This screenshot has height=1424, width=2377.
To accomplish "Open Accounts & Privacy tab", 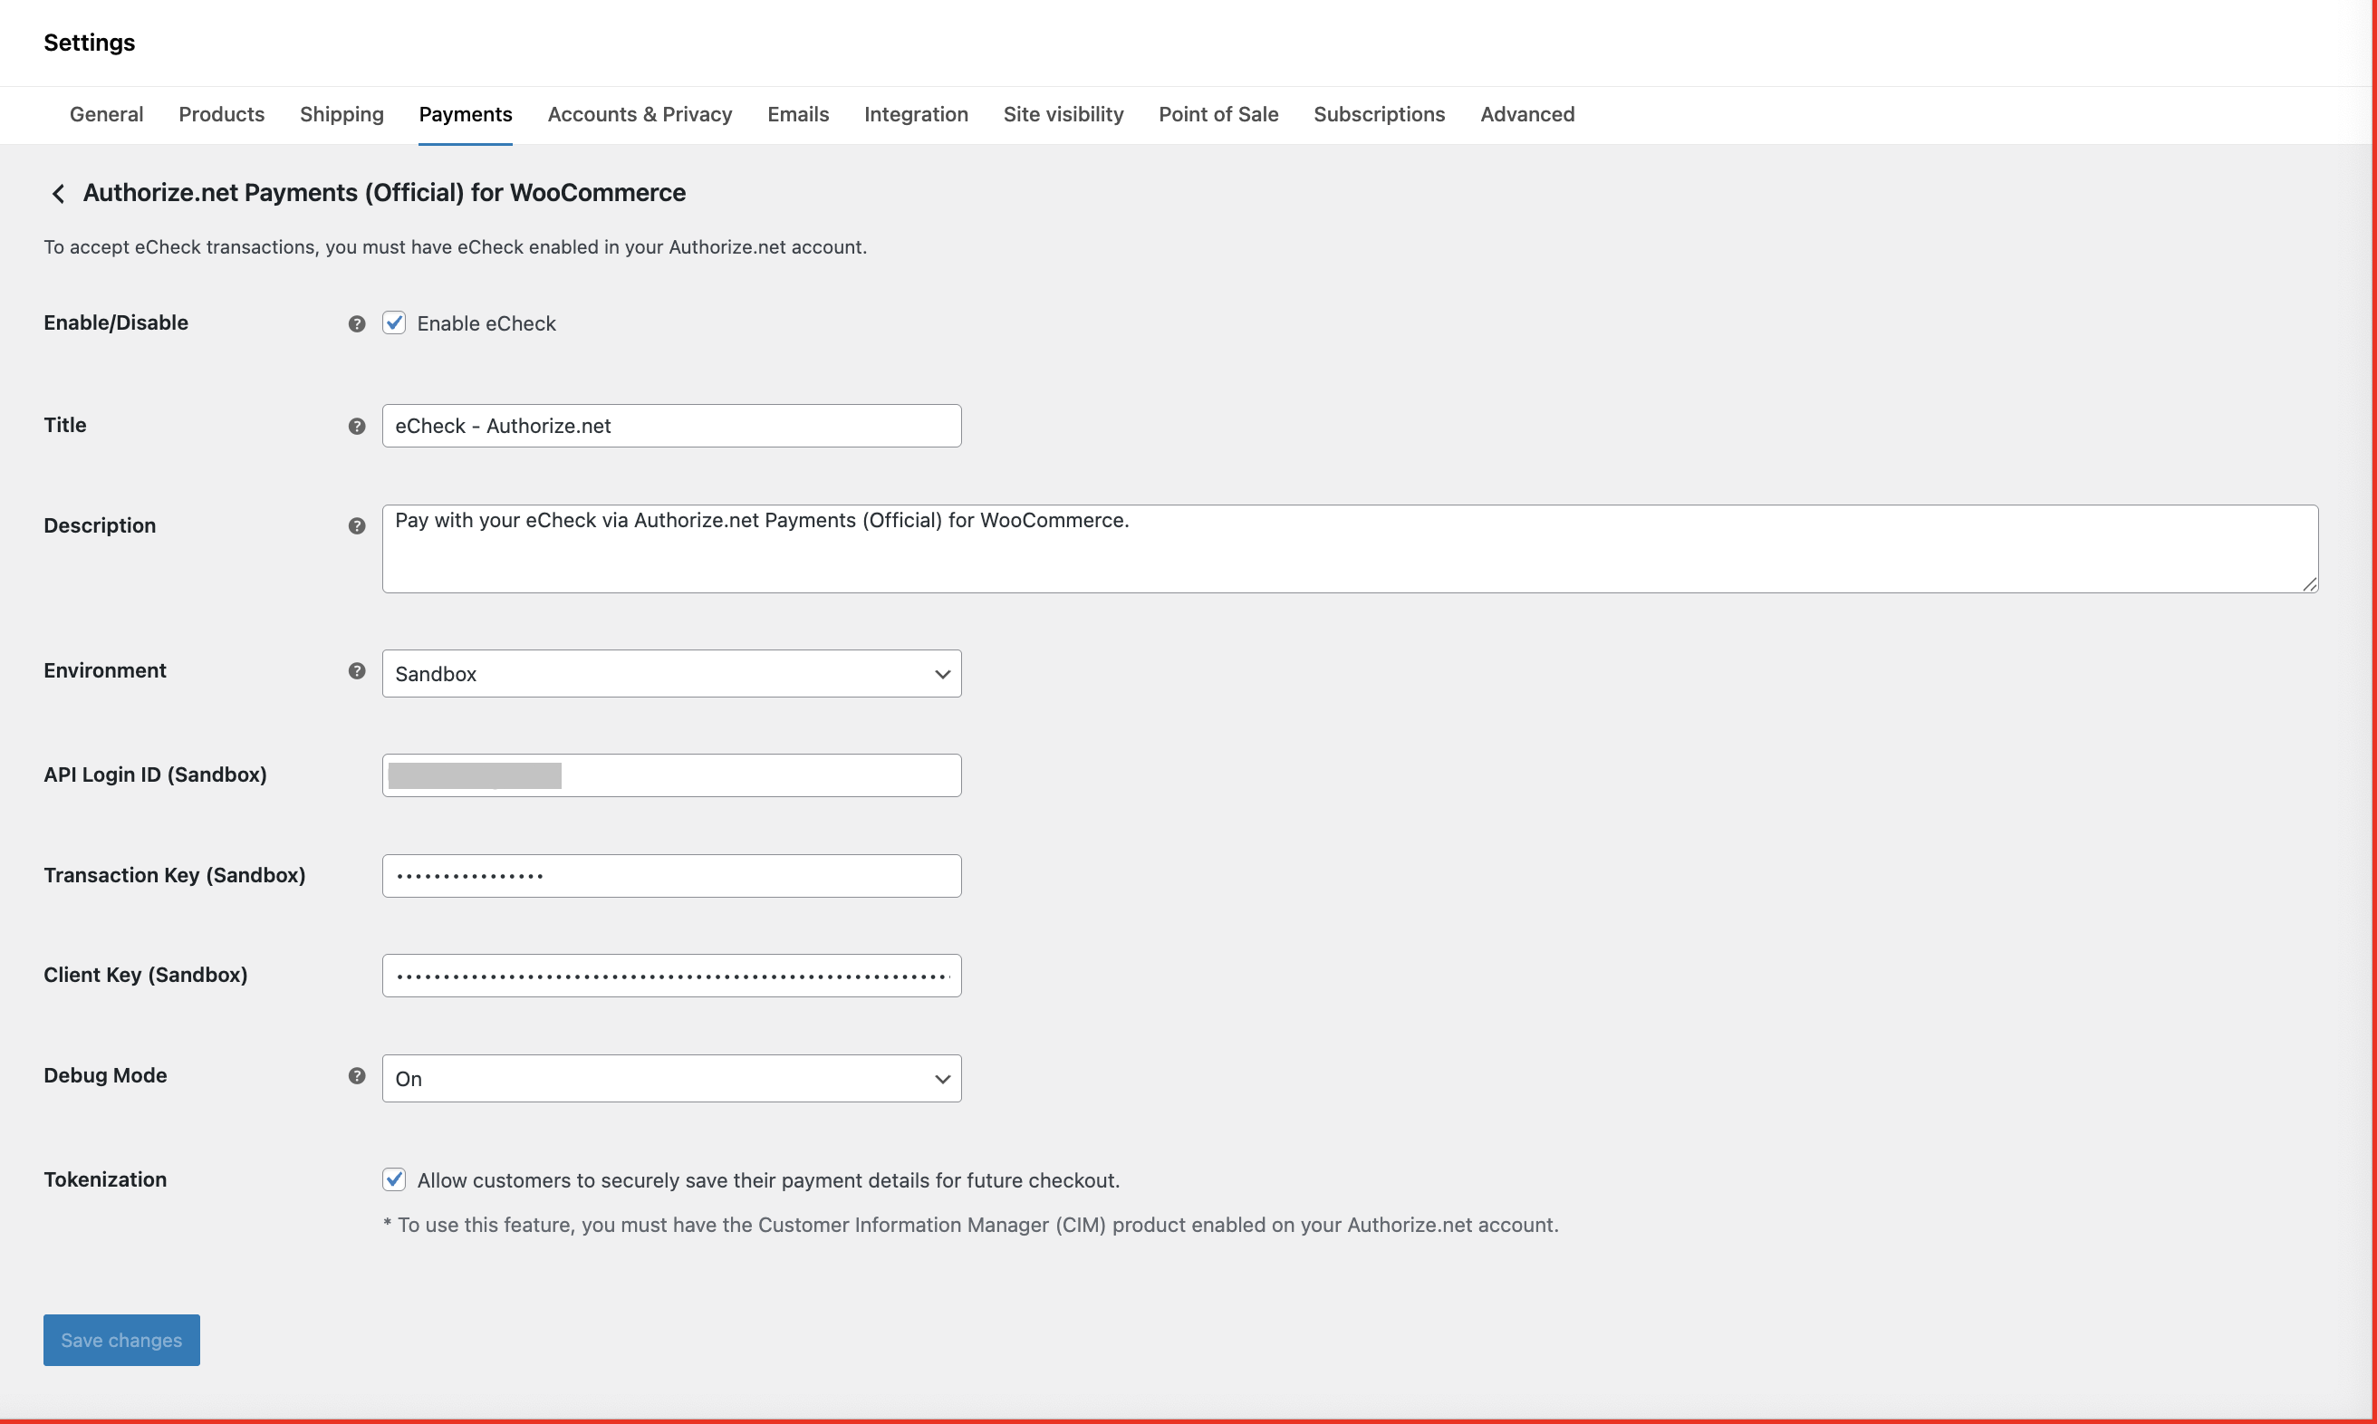I will coord(640,114).
